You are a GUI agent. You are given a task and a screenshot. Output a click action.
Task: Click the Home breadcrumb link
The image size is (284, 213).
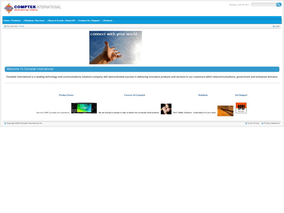pos(22,26)
